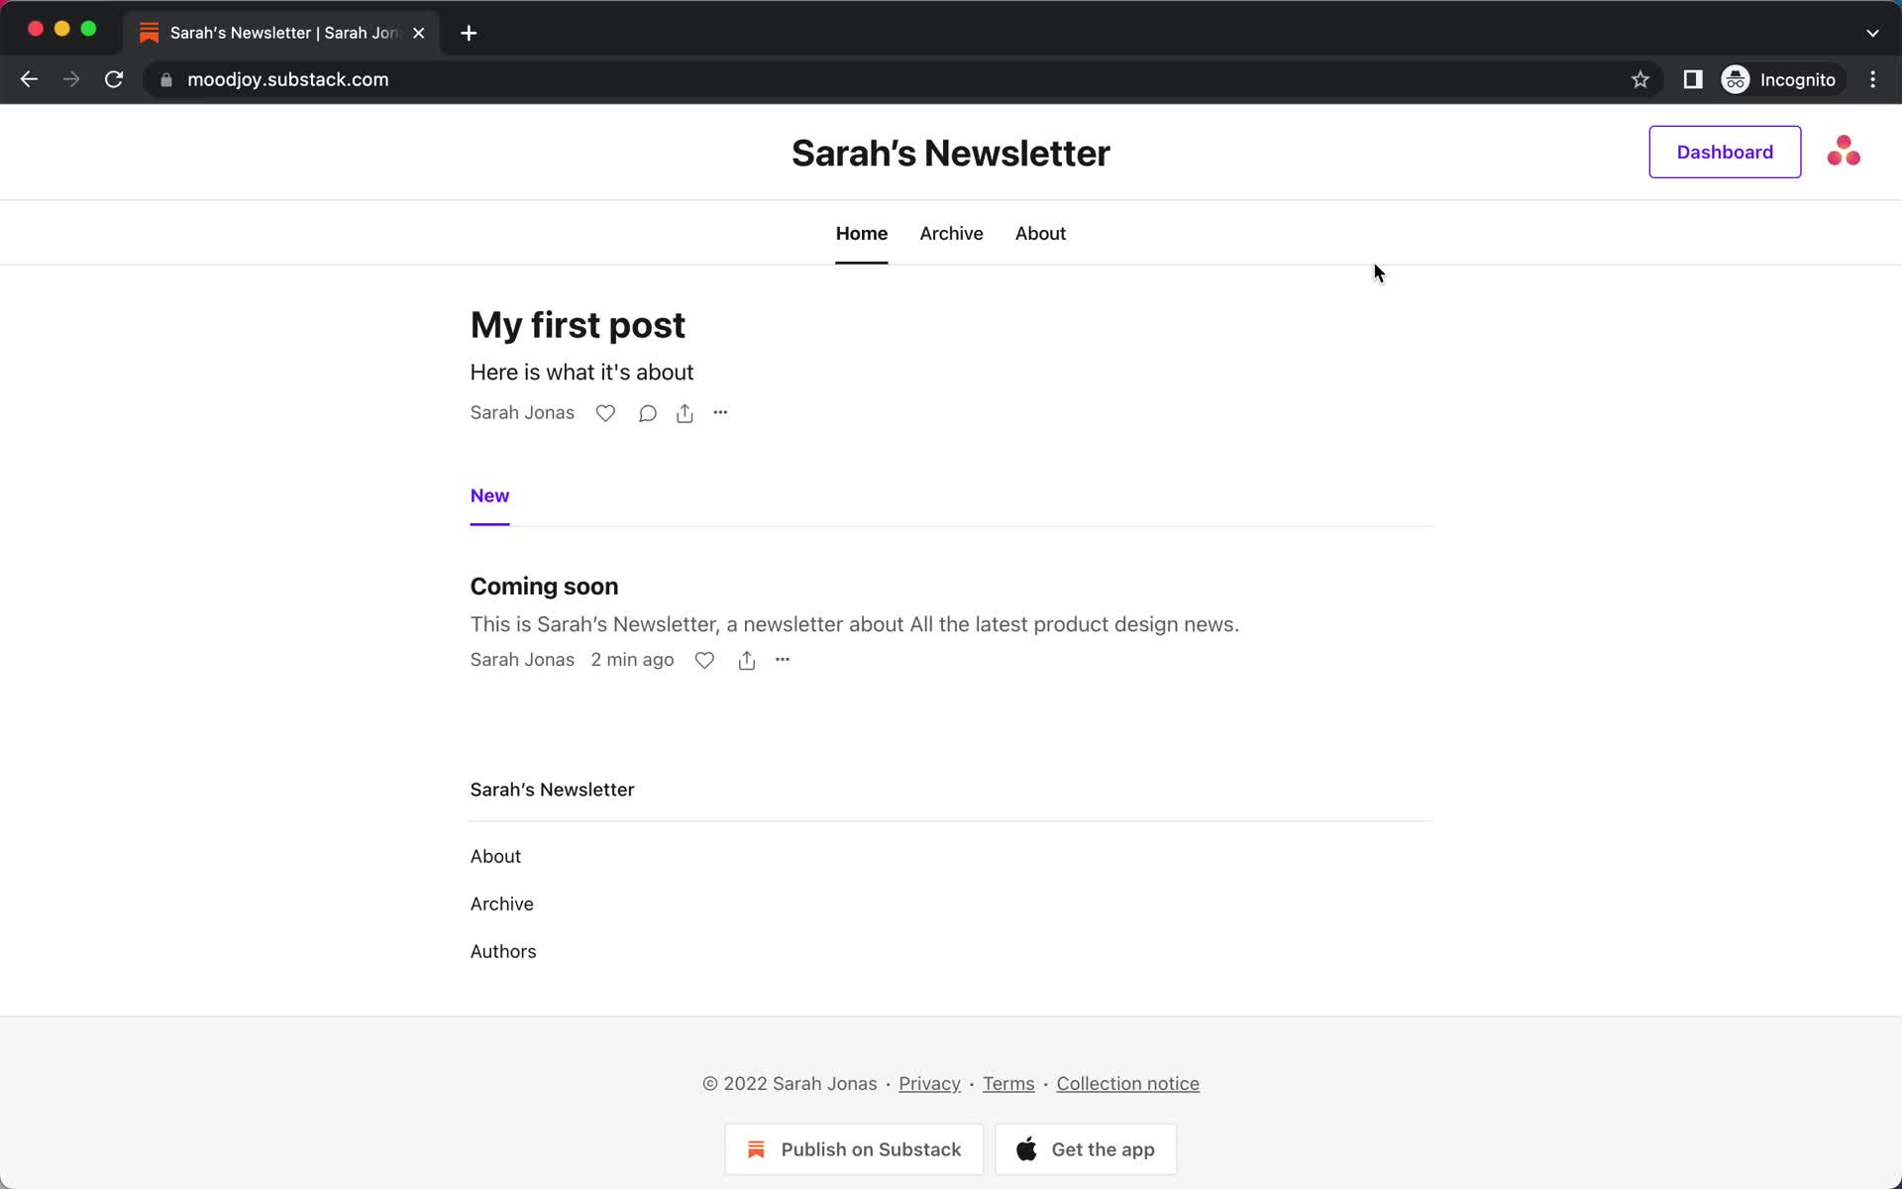The width and height of the screenshot is (1902, 1189).
Task: Select the About tab in navigation
Action: (1039, 233)
